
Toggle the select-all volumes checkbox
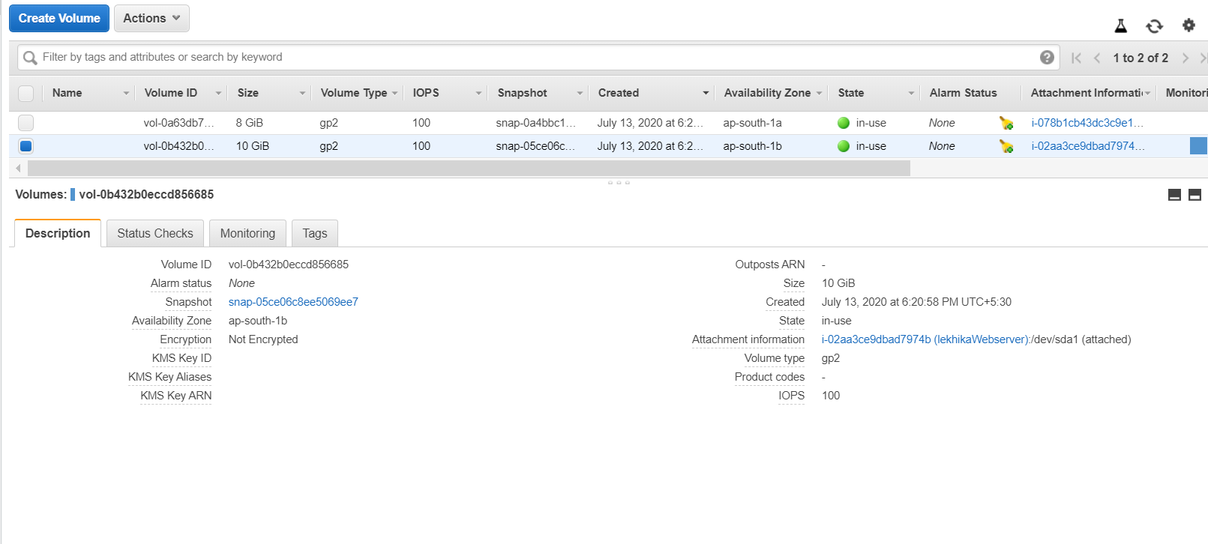coord(26,93)
